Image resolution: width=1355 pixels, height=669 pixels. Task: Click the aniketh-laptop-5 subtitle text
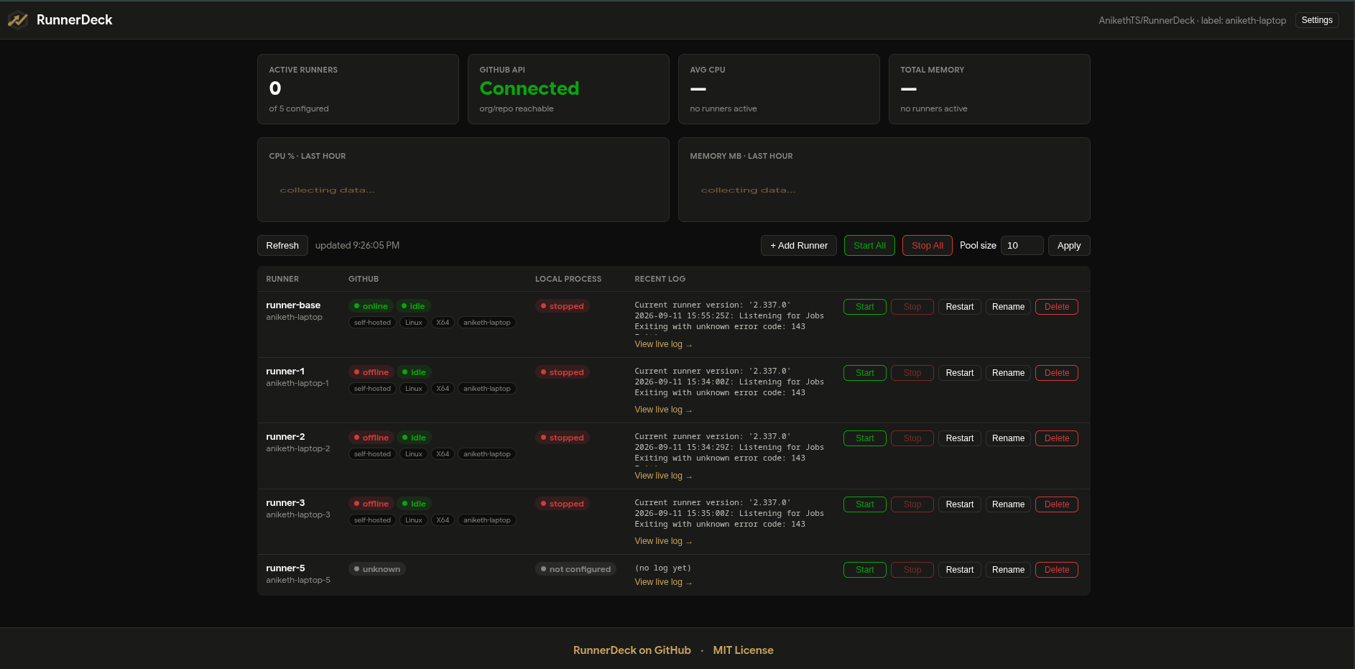click(x=298, y=580)
